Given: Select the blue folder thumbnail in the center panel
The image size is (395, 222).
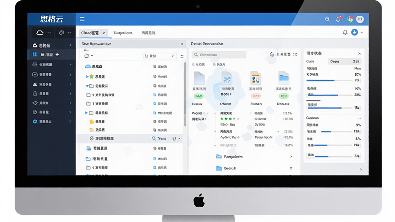Looking at the screenshot, I should 284,78.
